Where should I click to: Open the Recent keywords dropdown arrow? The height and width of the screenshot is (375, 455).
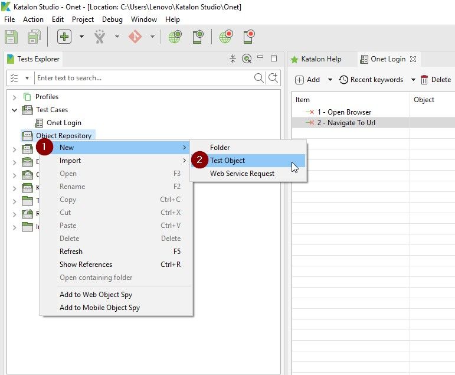click(x=413, y=80)
